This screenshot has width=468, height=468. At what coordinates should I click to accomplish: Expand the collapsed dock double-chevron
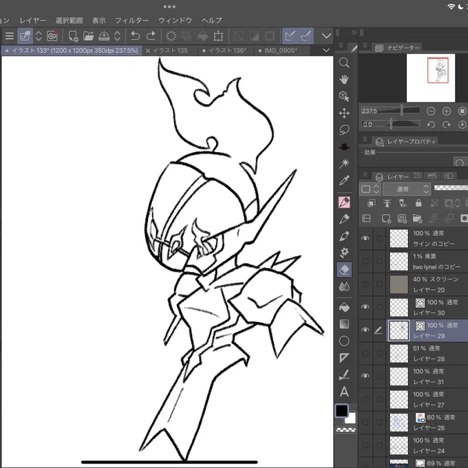click(354, 32)
